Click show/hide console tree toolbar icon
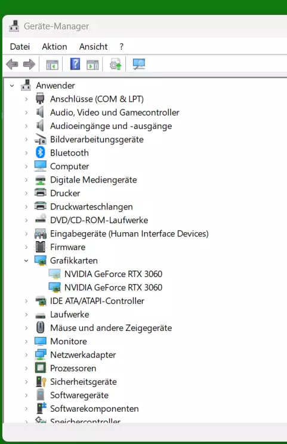The height and width of the screenshot is (444, 287). (53, 65)
